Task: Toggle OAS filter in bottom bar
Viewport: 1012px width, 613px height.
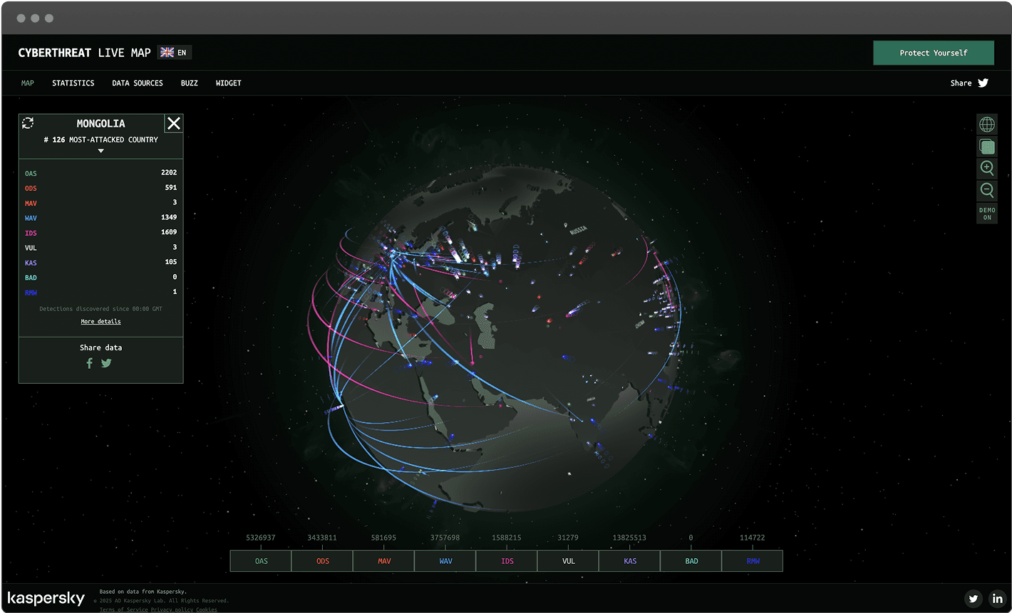Action: click(261, 561)
